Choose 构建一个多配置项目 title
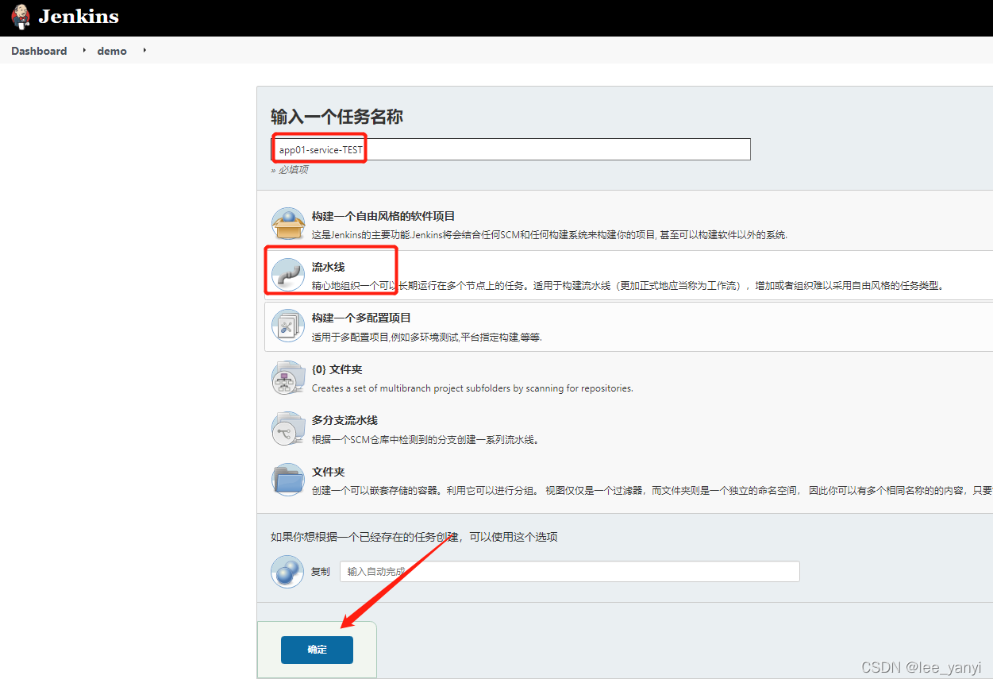The height and width of the screenshot is (683, 993). pyautogui.click(x=361, y=318)
